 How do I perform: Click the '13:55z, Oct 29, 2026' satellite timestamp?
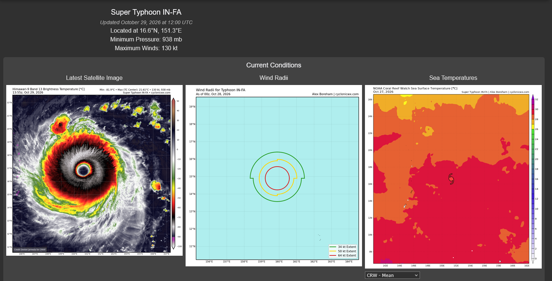click(28, 93)
